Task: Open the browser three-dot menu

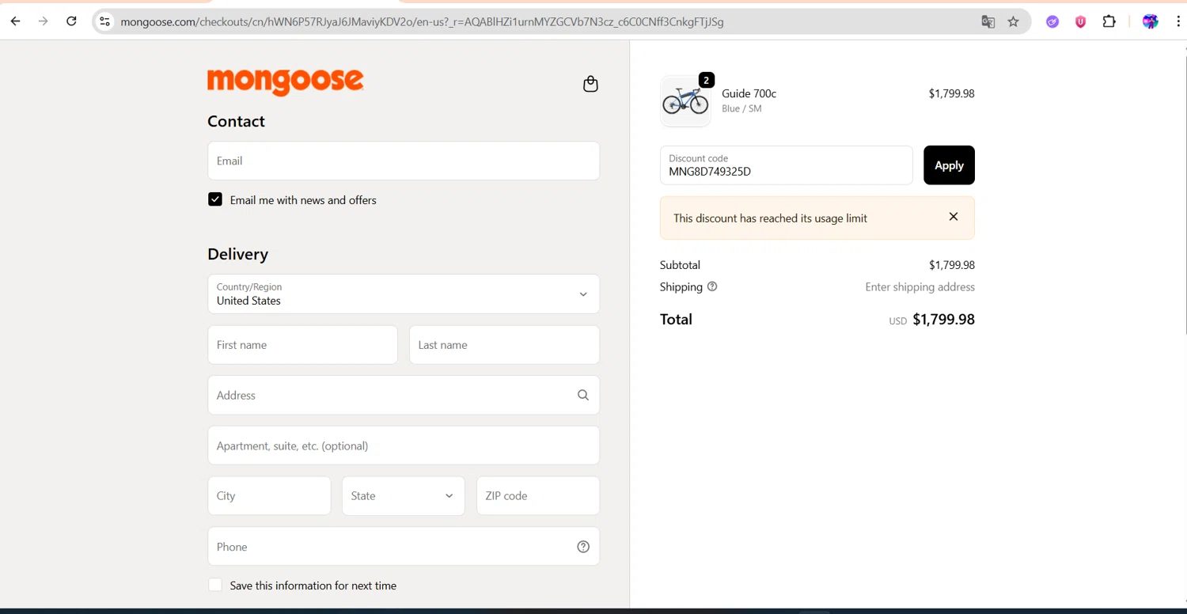Action: click(1178, 21)
